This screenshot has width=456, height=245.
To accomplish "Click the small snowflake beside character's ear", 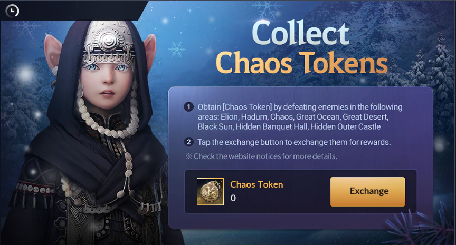I will (177, 49).
